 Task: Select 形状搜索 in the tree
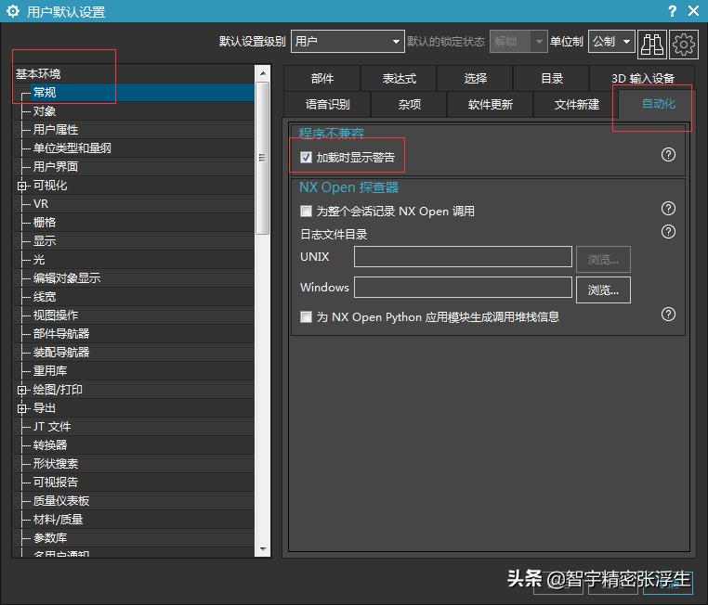(56, 464)
